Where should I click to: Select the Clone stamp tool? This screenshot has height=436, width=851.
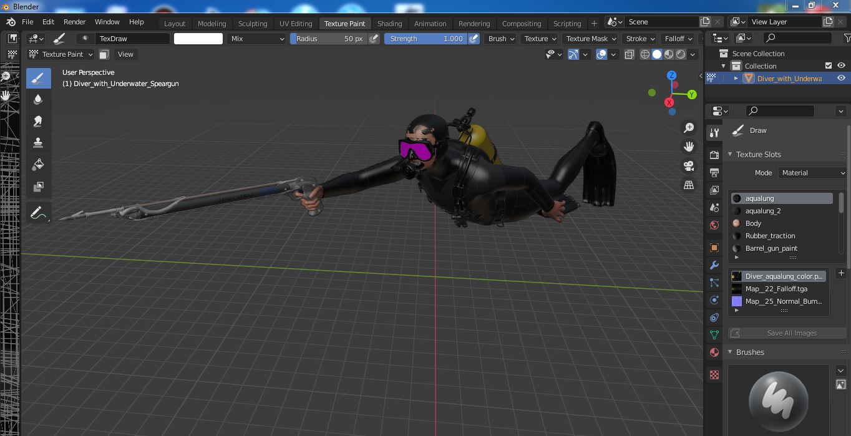38,143
